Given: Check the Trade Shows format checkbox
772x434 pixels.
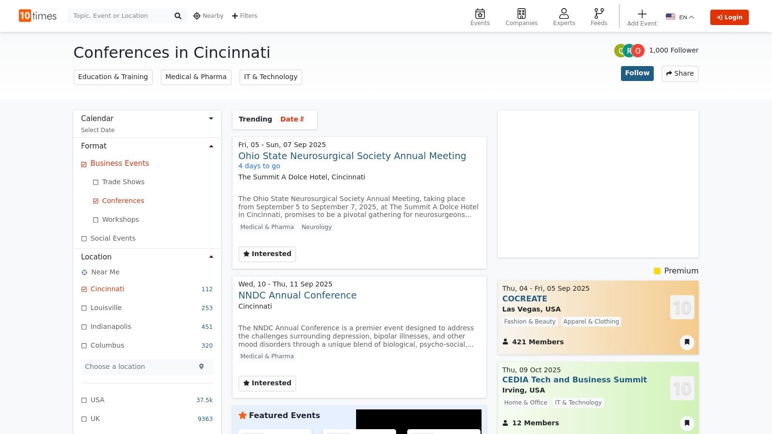Looking at the screenshot, I should pyautogui.click(x=96, y=182).
